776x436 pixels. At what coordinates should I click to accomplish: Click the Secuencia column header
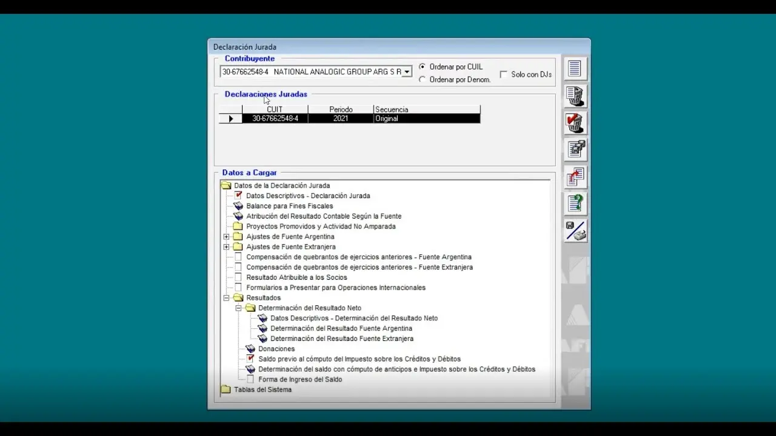pyautogui.click(x=427, y=110)
